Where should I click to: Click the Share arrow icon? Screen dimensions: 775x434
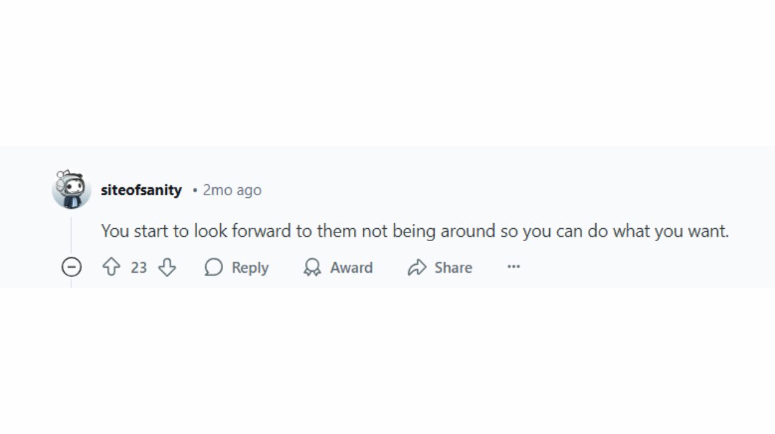coord(417,267)
